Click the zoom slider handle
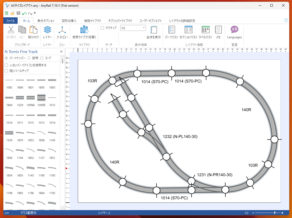The image size is (292, 218). (x=275, y=213)
